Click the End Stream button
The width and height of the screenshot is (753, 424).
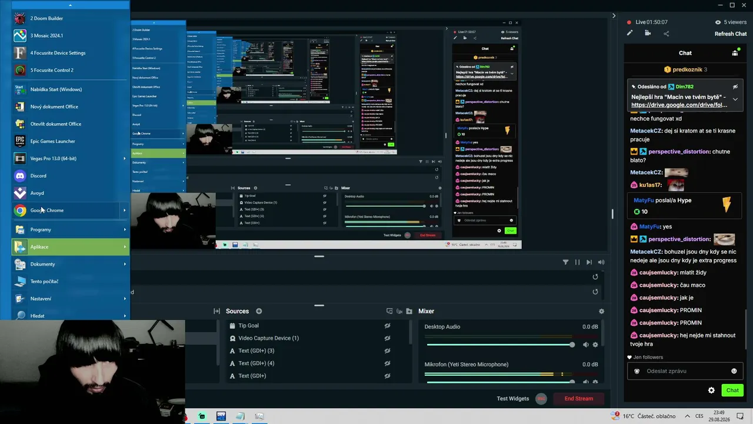[x=579, y=399]
